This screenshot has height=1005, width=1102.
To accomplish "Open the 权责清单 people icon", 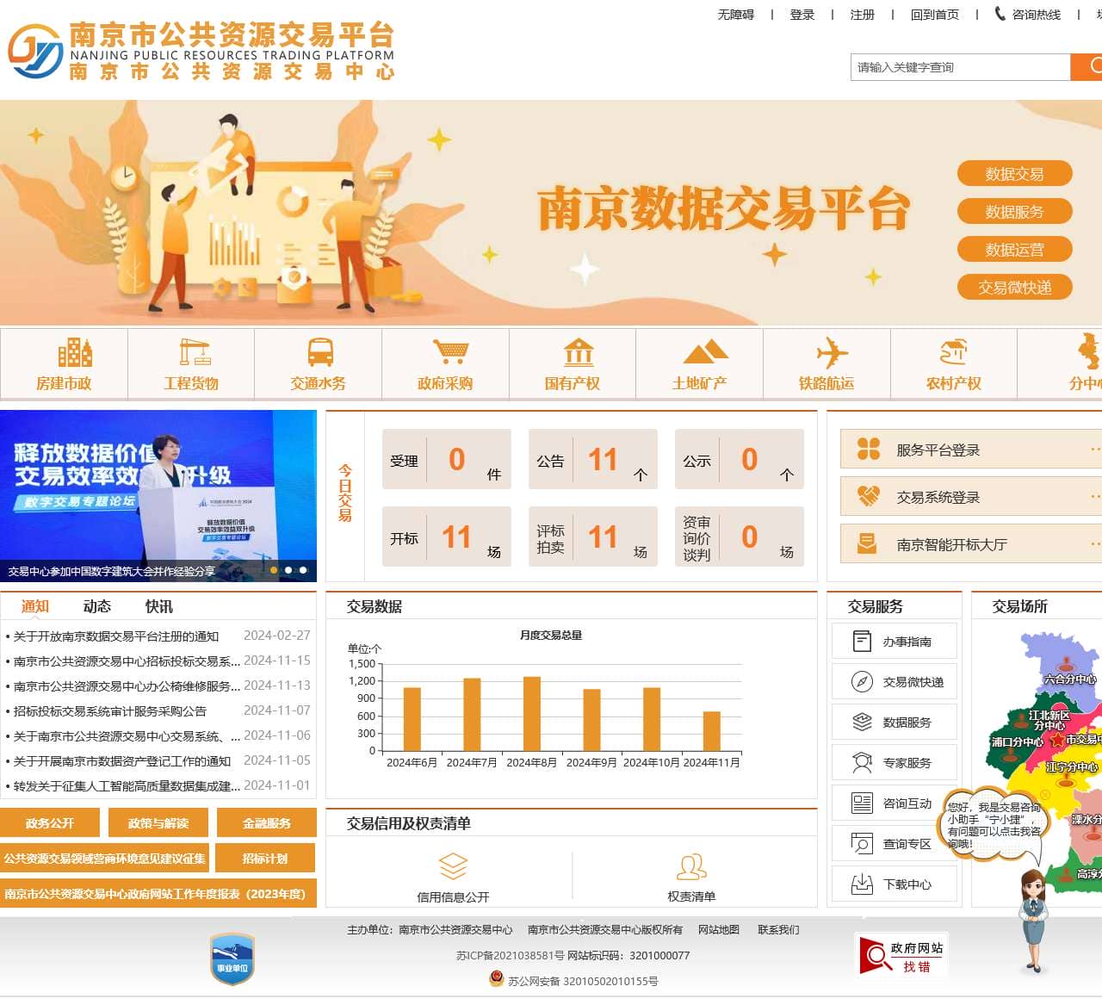I will click(691, 866).
